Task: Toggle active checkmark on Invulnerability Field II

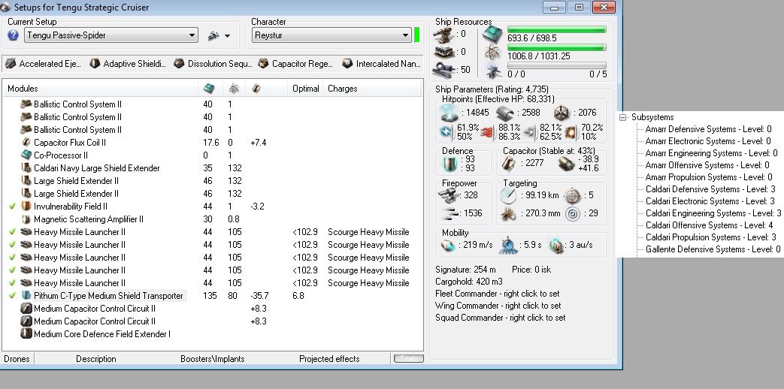Action: pos(12,207)
